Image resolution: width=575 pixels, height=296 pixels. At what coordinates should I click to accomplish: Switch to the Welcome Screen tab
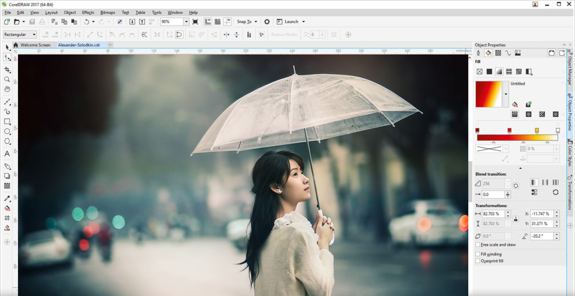click(35, 45)
